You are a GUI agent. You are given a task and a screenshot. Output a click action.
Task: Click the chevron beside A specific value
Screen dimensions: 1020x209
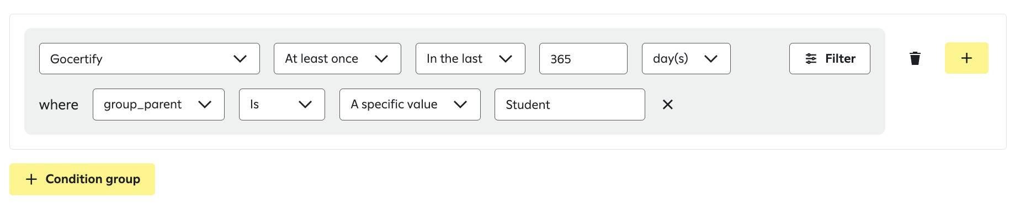pos(460,105)
